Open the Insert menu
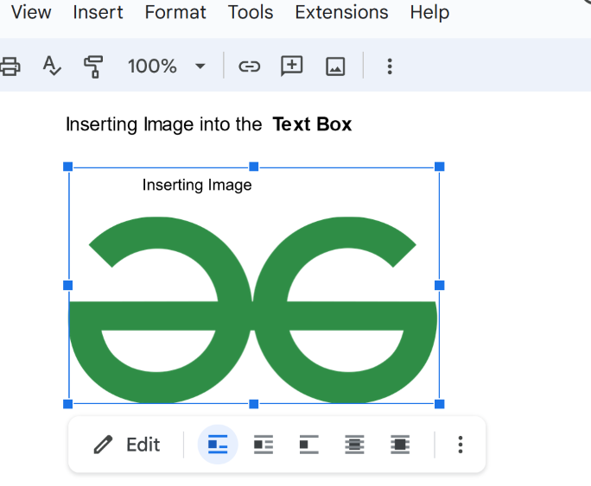This screenshot has width=591, height=486. 98,12
